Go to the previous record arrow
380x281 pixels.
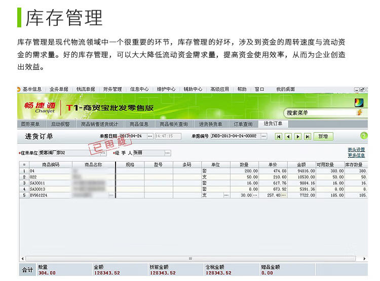pos(288,137)
